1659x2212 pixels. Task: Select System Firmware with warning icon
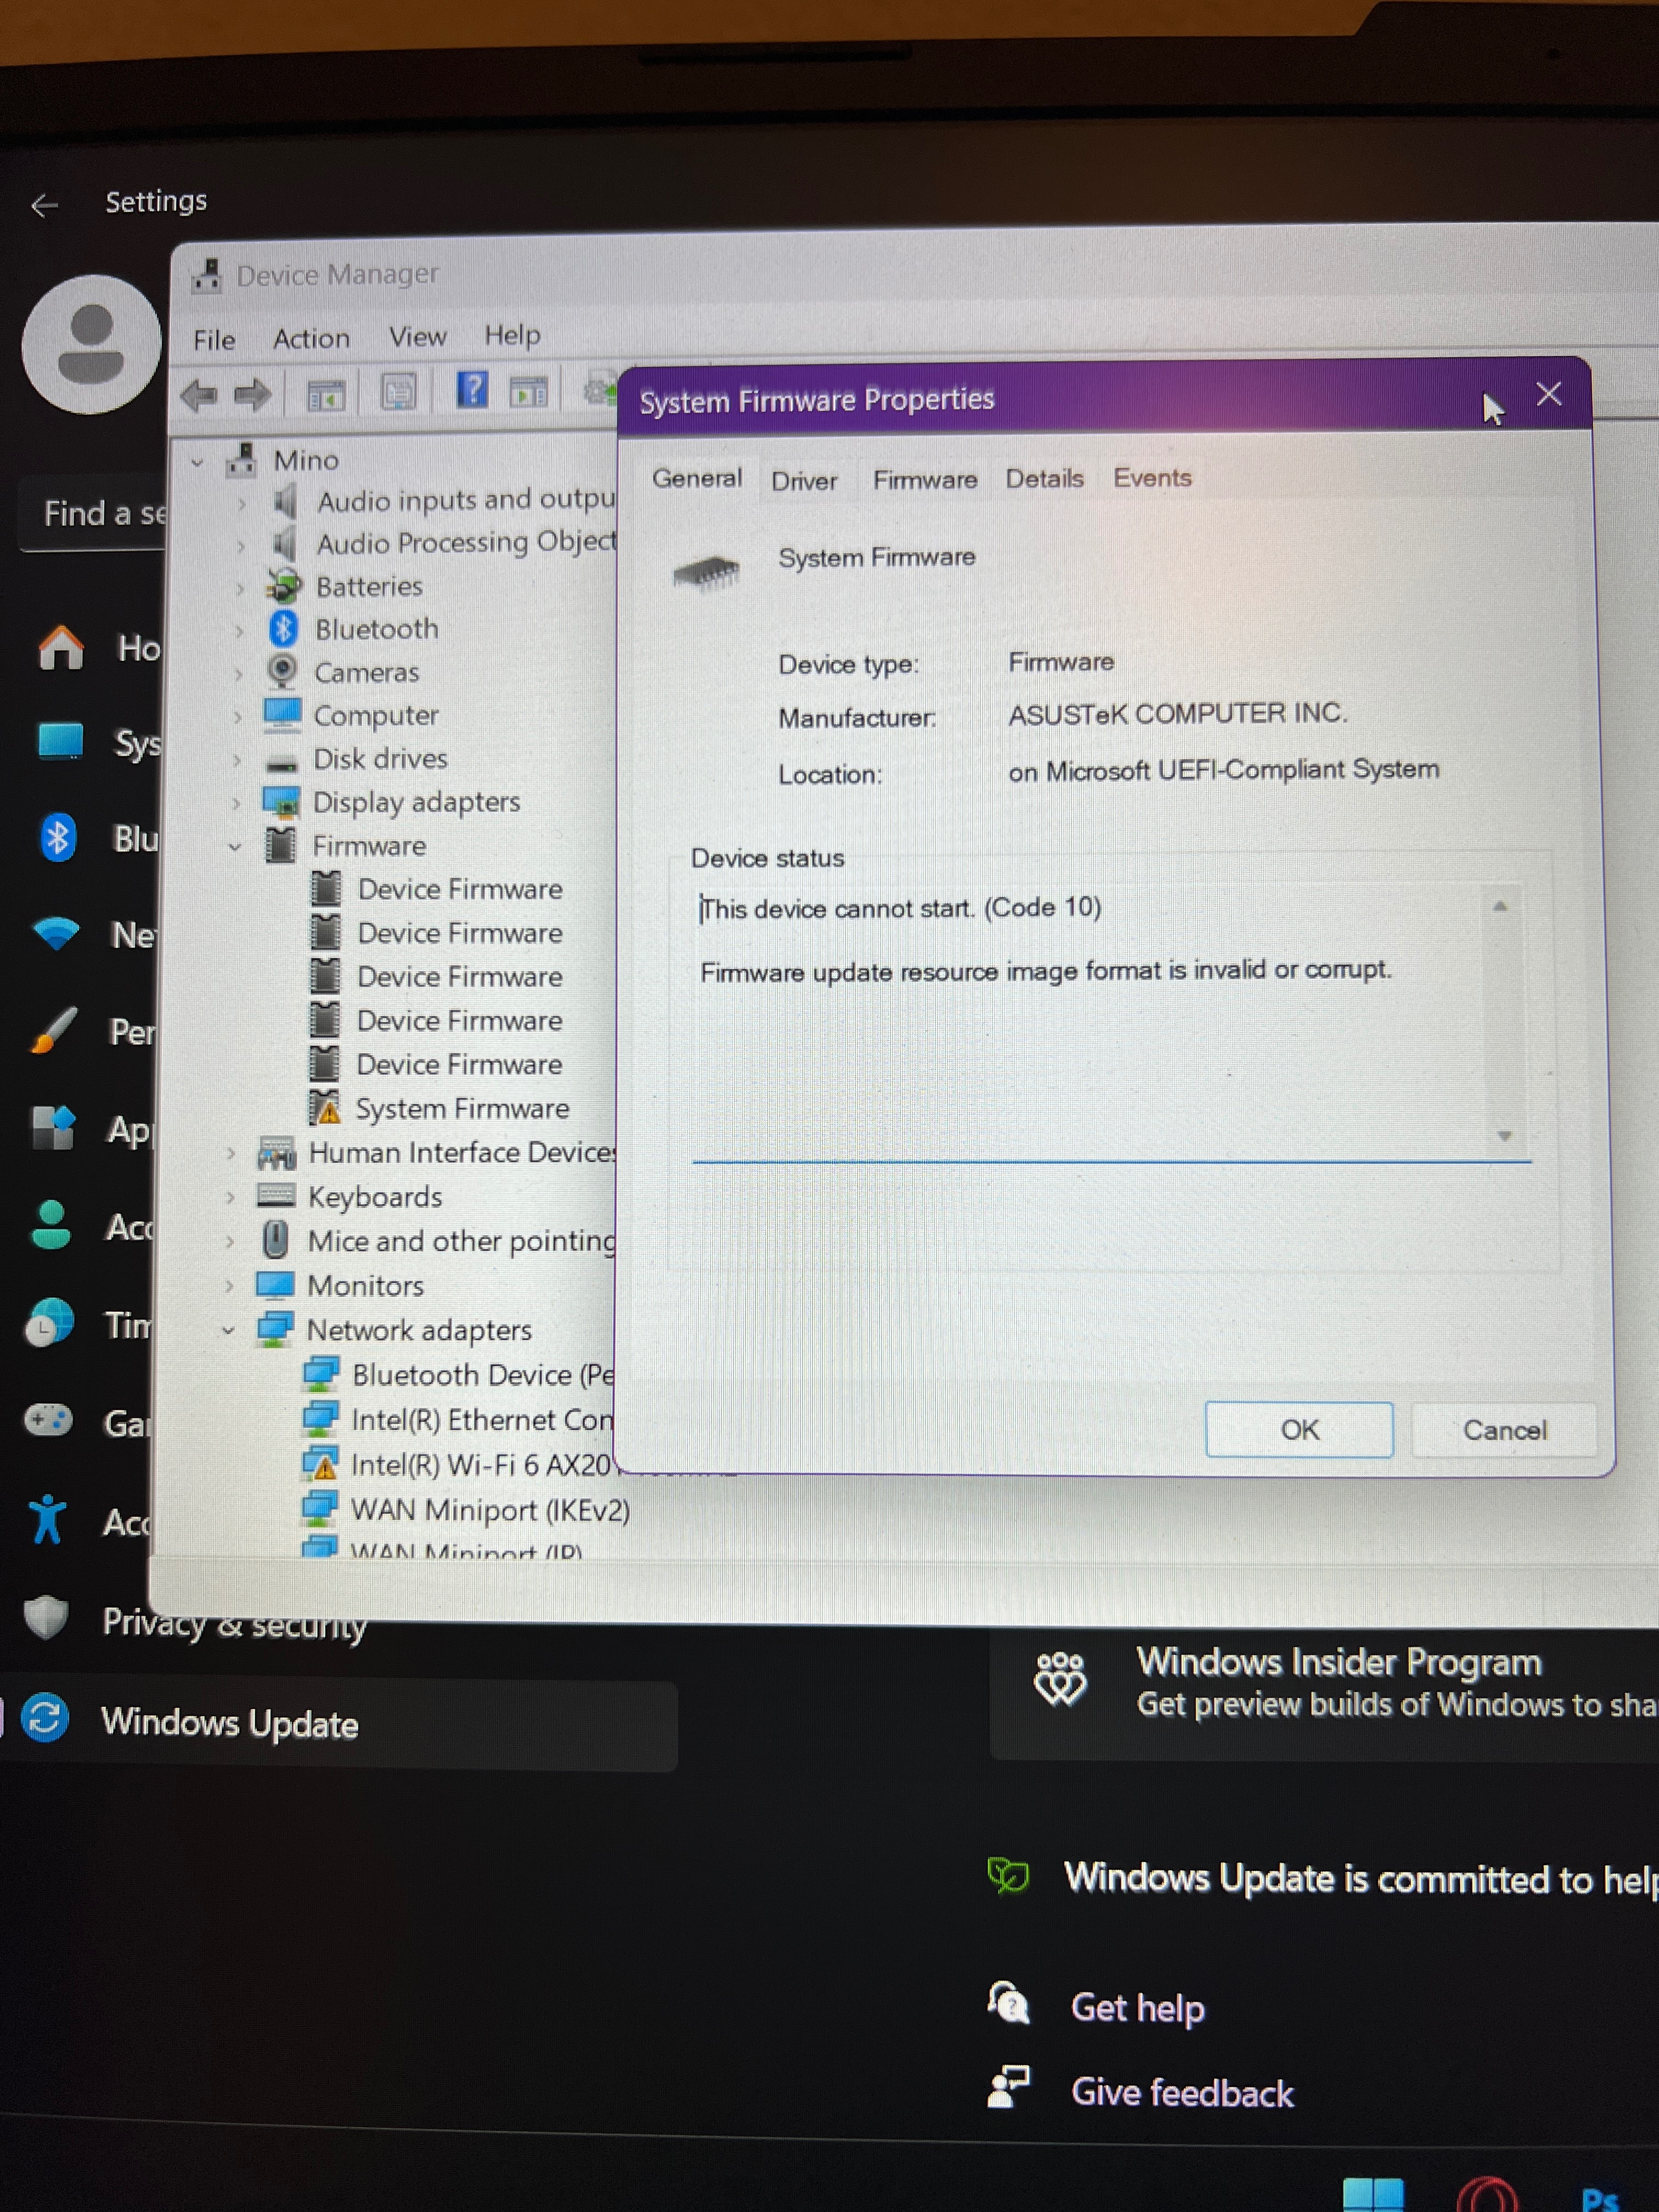(461, 1108)
